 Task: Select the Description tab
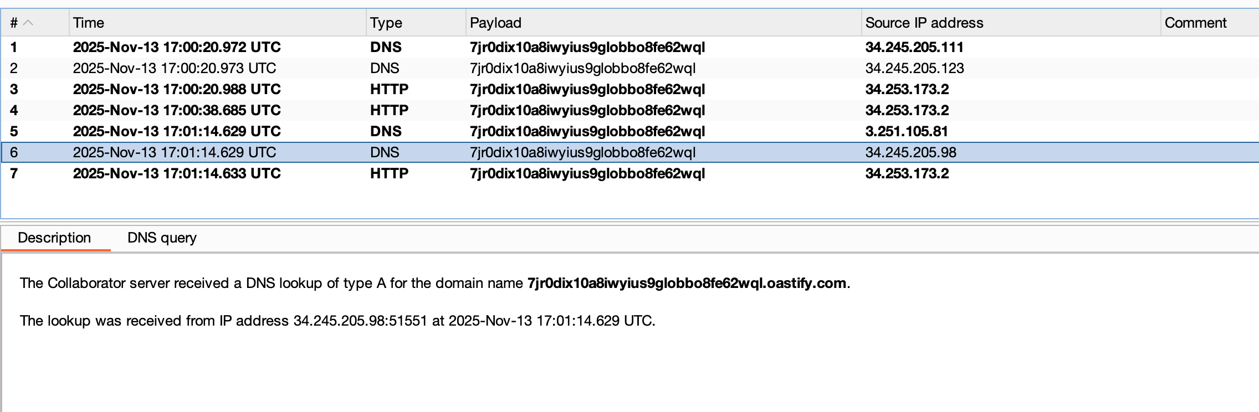click(54, 238)
